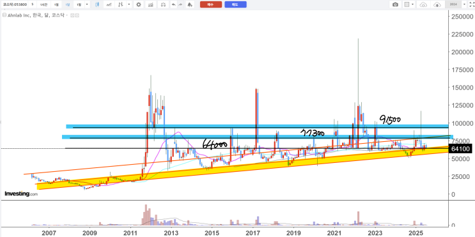This screenshot has width=475, height=237.
Task: Open the alert bell icon
Action: tap(190, 4)
